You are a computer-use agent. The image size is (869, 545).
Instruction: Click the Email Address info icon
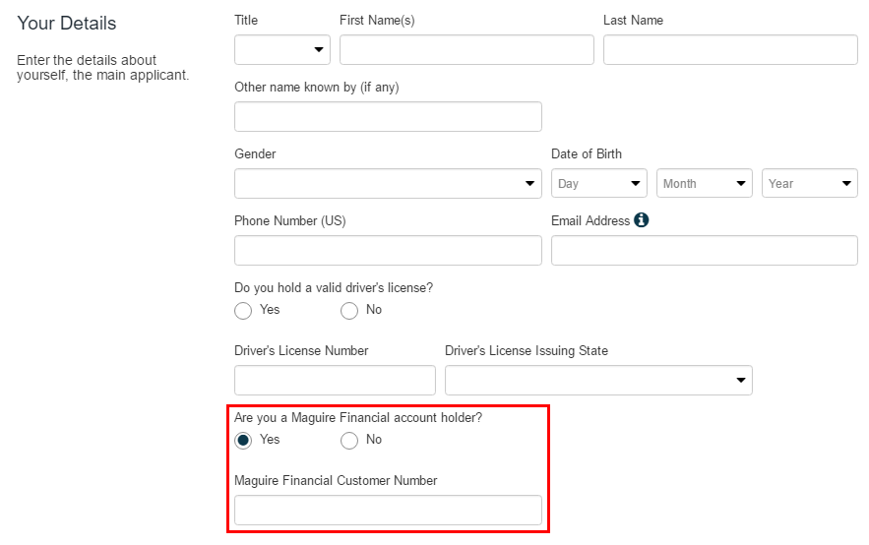coord(642,220)
